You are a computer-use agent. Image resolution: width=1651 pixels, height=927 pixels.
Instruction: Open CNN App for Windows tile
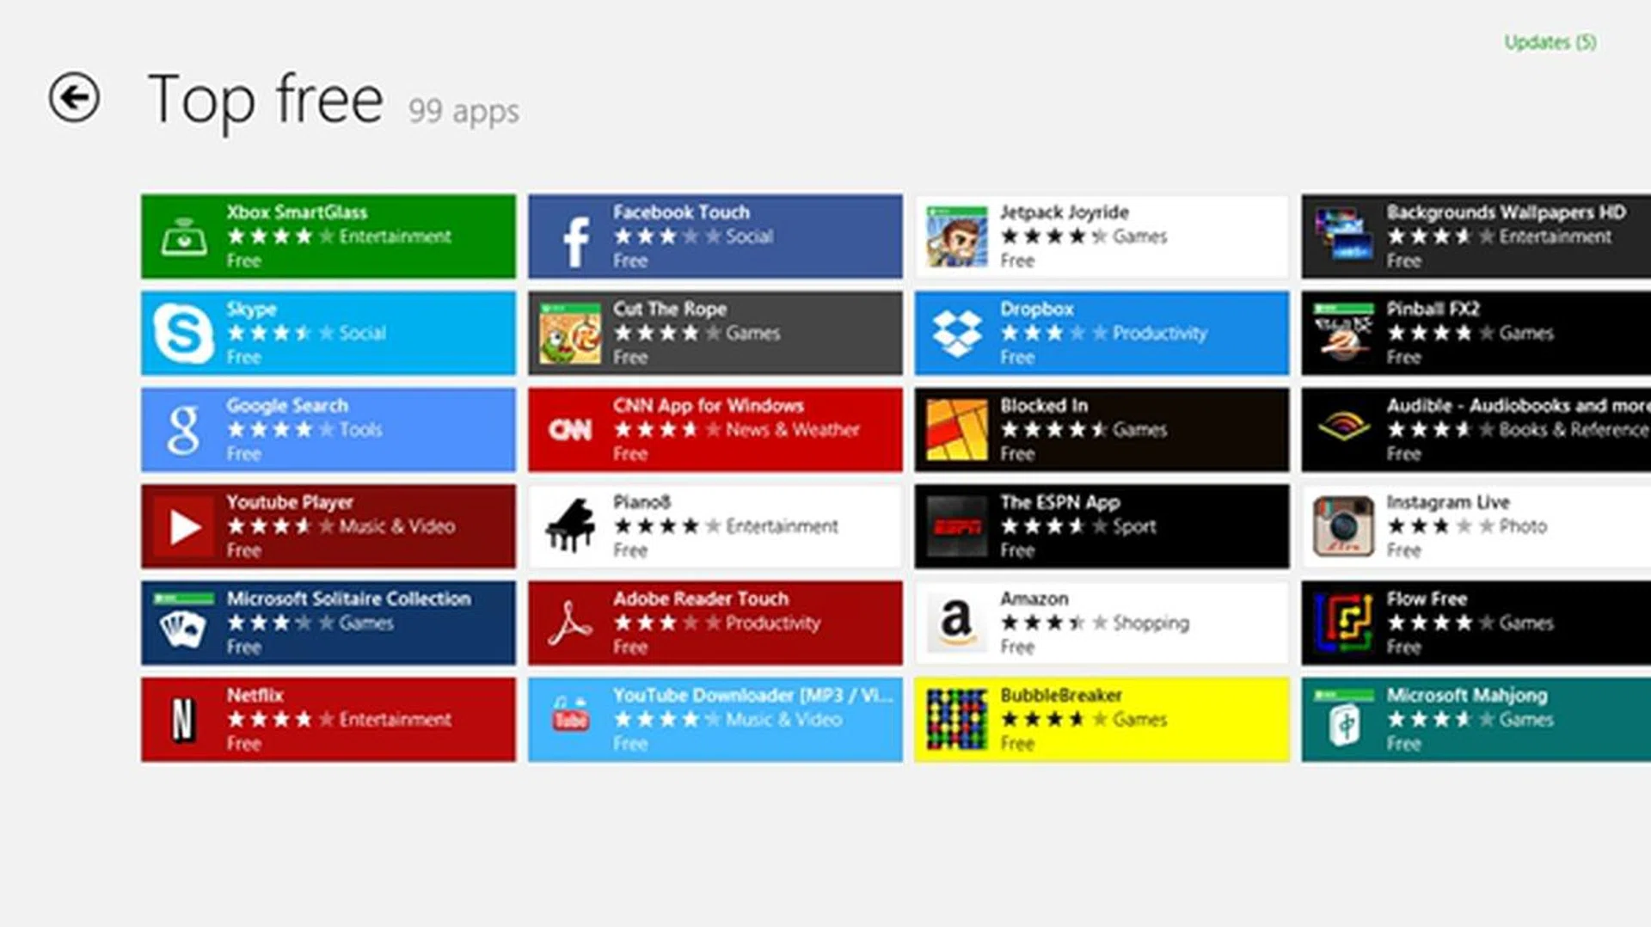715,430
